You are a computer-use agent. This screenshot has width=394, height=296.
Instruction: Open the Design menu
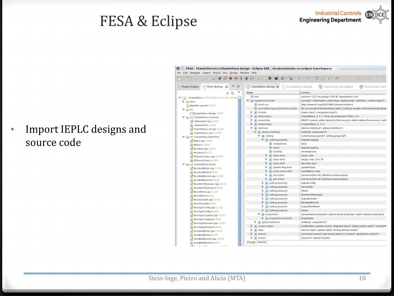pos(234,73)
